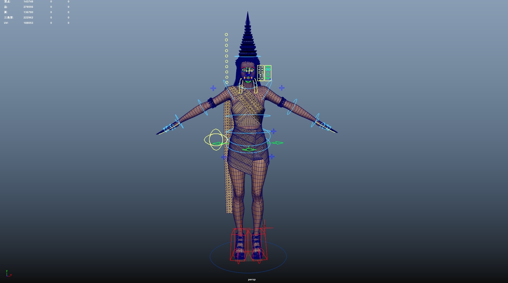Select the screen-right wrist ring control
Viewport: 508px width, 283px height.
(x=315, y=120)
